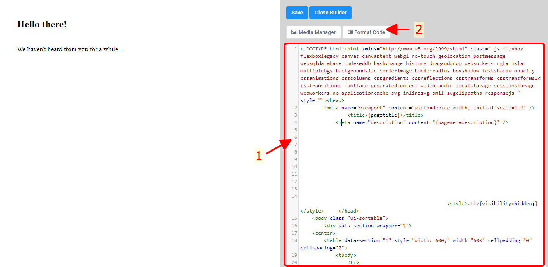Viewport: 548px width, 267px height.
Task: Place cursor on the tbody tag
Action: click(346, 255)
